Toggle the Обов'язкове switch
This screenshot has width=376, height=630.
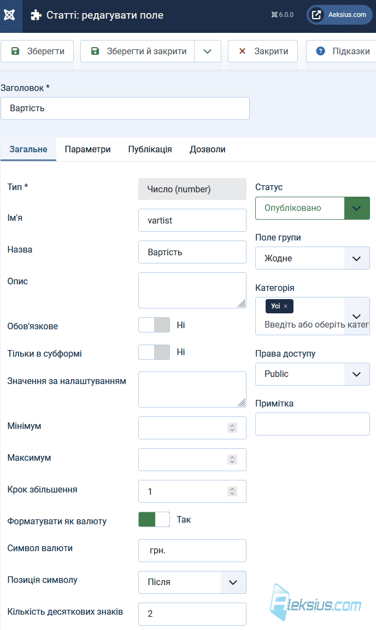pos(154,325)
